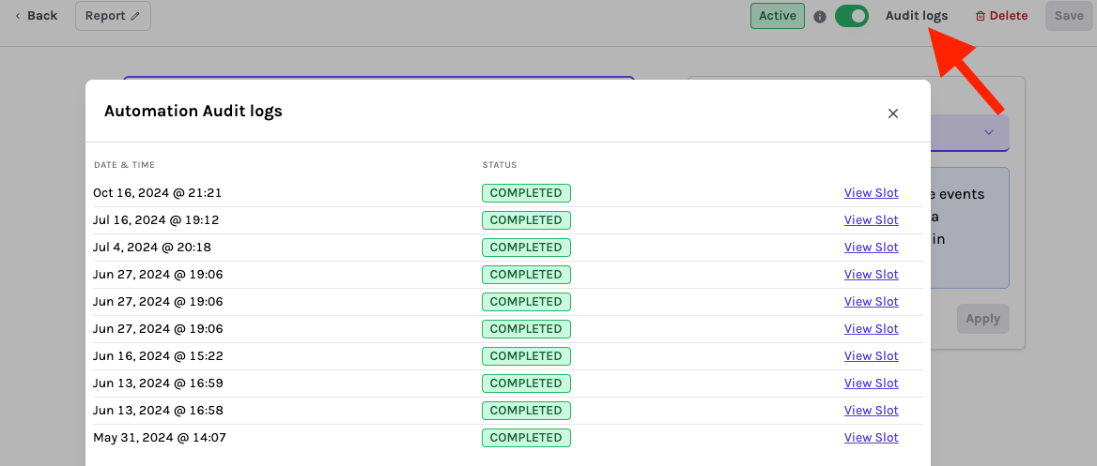
Task: Click the Jun 13, 2024 @ 16:59 entry
Action: click(158, 383)
